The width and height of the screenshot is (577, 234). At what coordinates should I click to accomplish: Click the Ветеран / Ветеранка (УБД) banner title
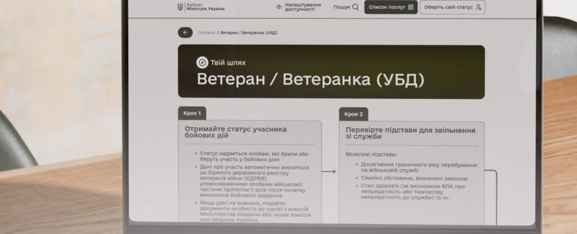[x=310, y=79]
